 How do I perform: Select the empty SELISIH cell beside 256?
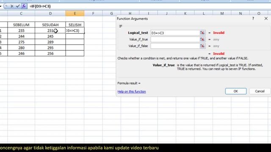pyautogui.click(x=75, y=54)
